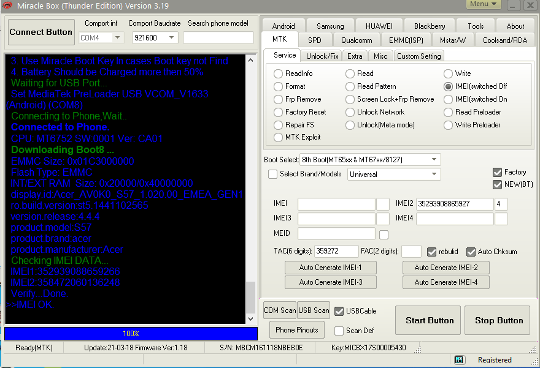This screenshot has height=368, width=540.
Task: Click the Connect Button
Action: click(x=41, y=32)
